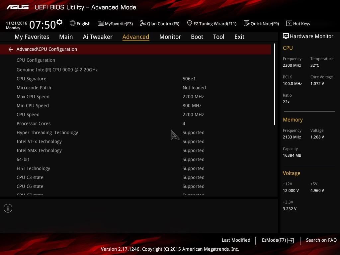
Task: Click the info circle icon
Action: tap(8, 208)
